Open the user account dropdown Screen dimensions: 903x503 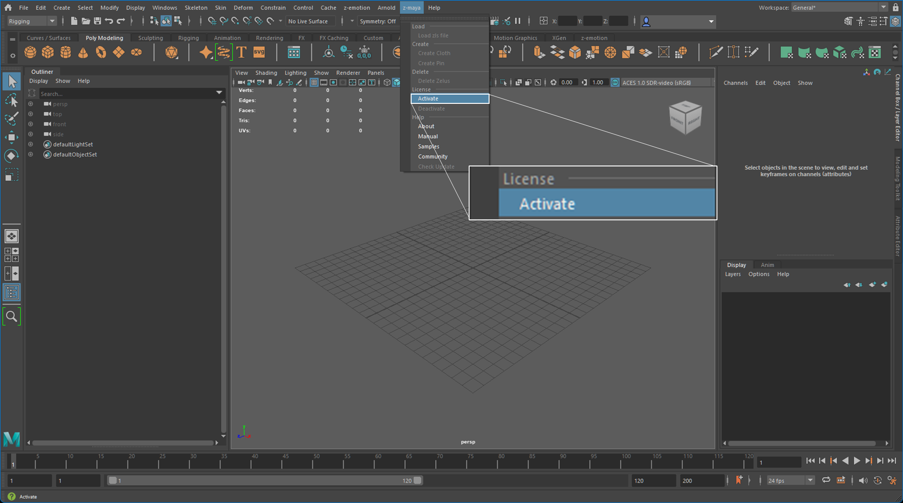(678, 21)
